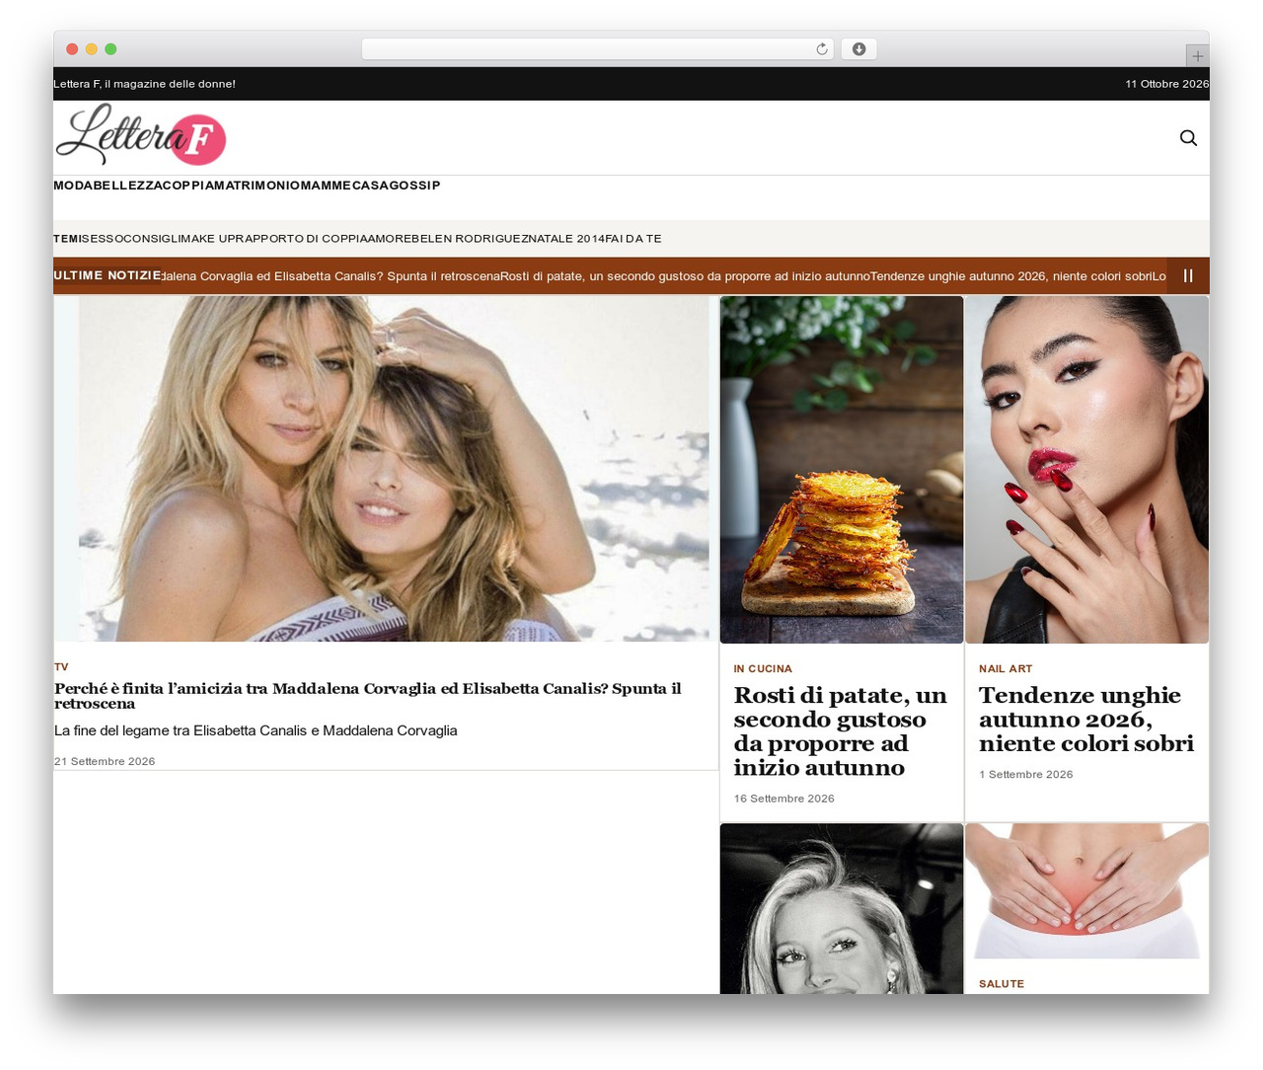Click the Lettera F logo

[141, 134]
